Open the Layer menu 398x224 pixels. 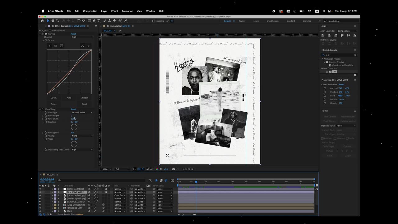click(104, 11)
